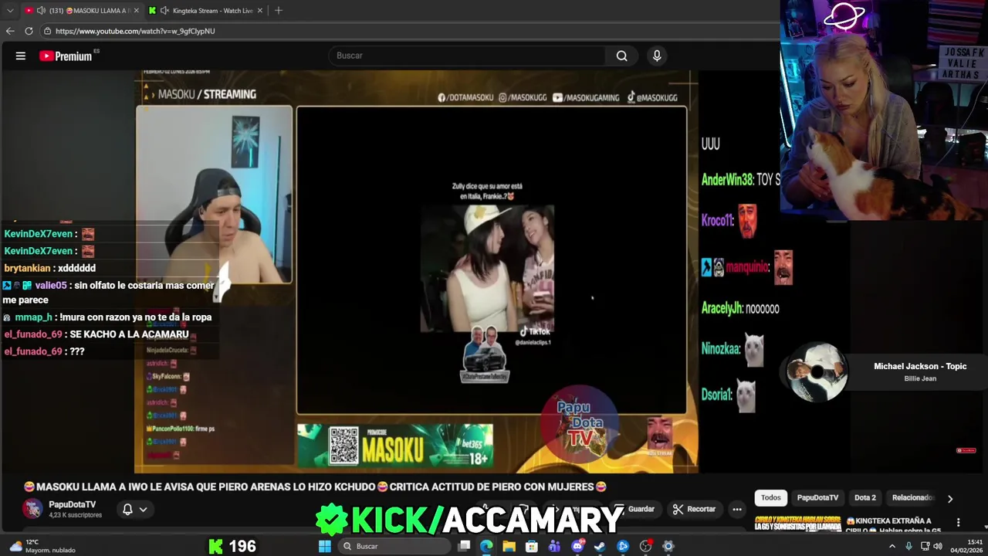This screenshot has height=556, width=988.
Task: Open Microsoft Teams from the taskbar
Action: tap(554, 546)
